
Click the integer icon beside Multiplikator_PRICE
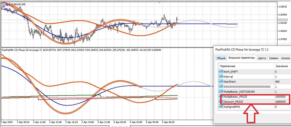(x=221, y=97)
